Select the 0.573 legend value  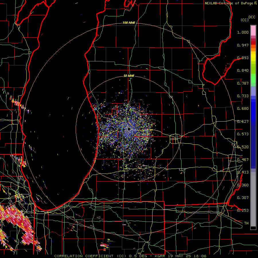coord(243,134)
